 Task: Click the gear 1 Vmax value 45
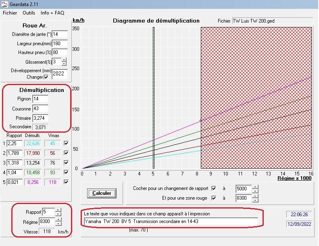[52, 144]
